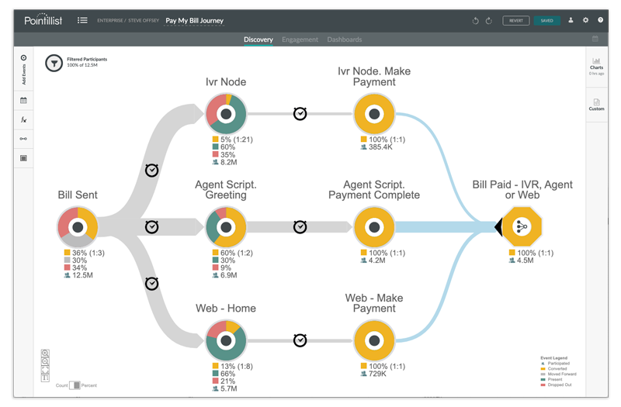The image size is (621, 407).
Task: Click the redo arrow in the header
Action: tap(489, 21)
